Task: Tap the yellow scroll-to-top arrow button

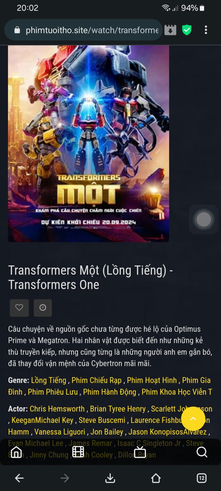Action: [x=193, y=419]
